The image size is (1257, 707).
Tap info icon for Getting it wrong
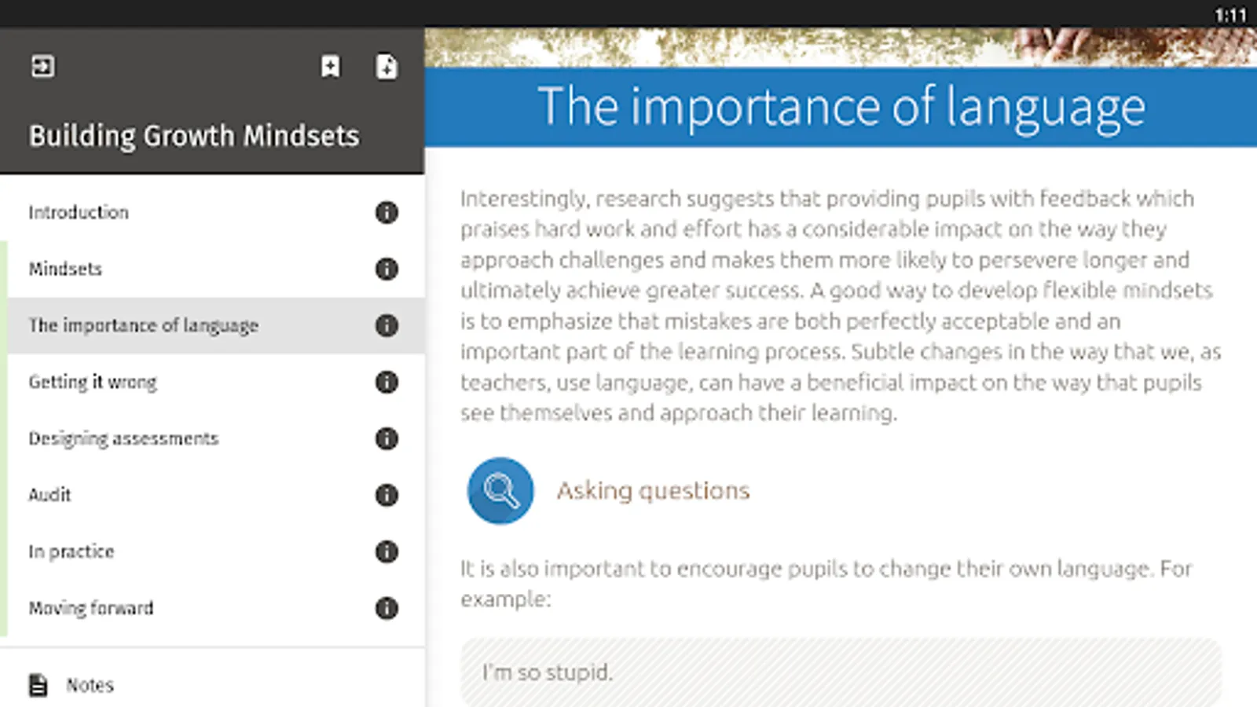pyautogui.click(x=386, y=382)
